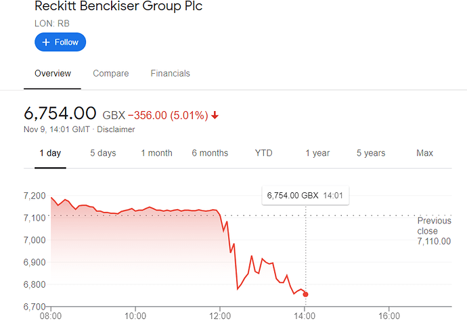Open the Disclaimer link
This screenshot has height=325, width=467.
pos(116,129)
